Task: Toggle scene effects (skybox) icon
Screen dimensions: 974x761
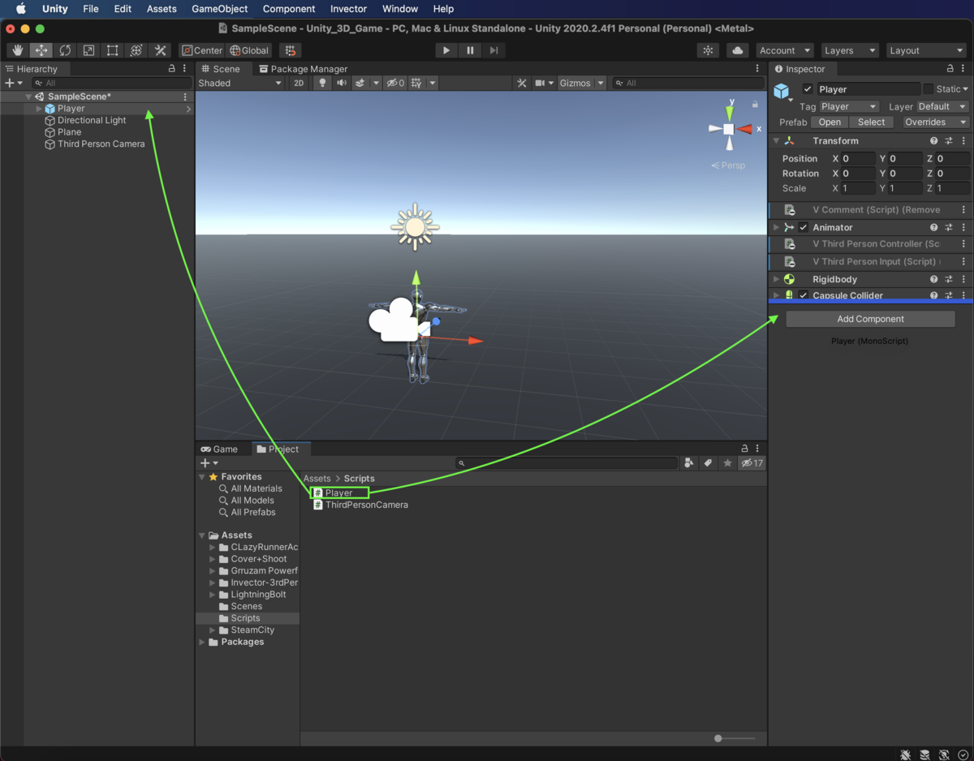Action: click(x=360, y=83)
